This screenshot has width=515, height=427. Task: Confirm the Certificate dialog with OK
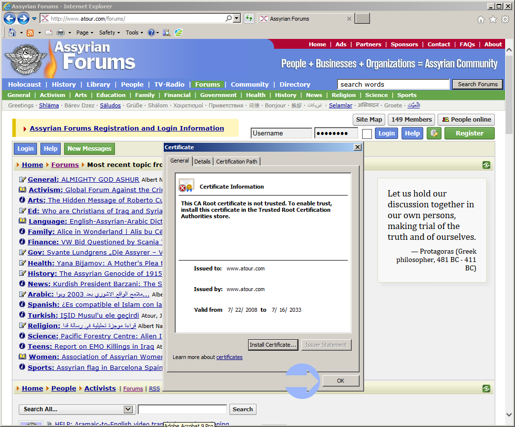pos(340,381)
